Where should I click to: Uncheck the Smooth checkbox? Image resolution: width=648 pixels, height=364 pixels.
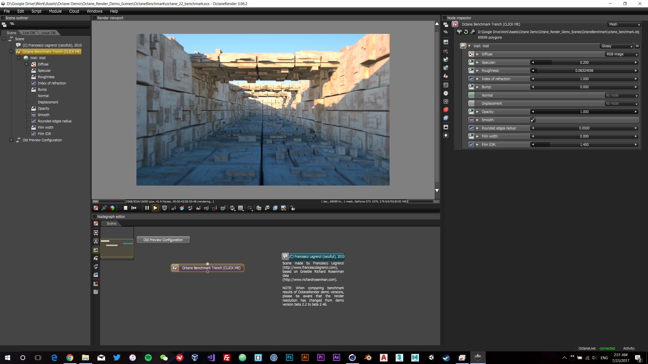533,120
